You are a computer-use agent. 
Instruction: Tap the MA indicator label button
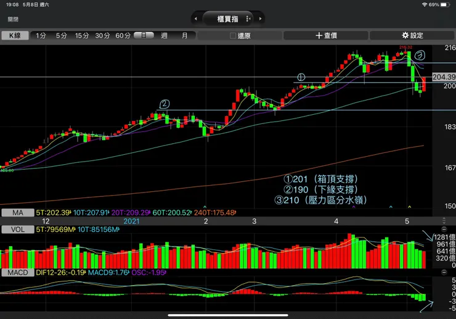18,213
